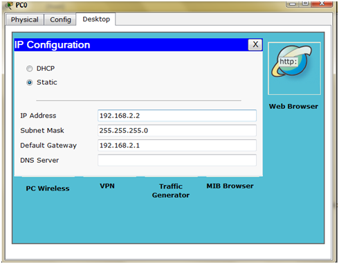This screenshot has width=339, height=264.
Task: Switch to the Physical tab
Action: (x=25, y=19)
